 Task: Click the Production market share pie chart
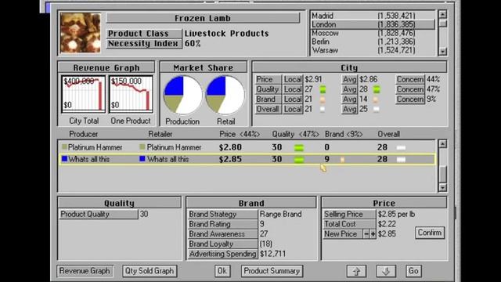[182, 96]
